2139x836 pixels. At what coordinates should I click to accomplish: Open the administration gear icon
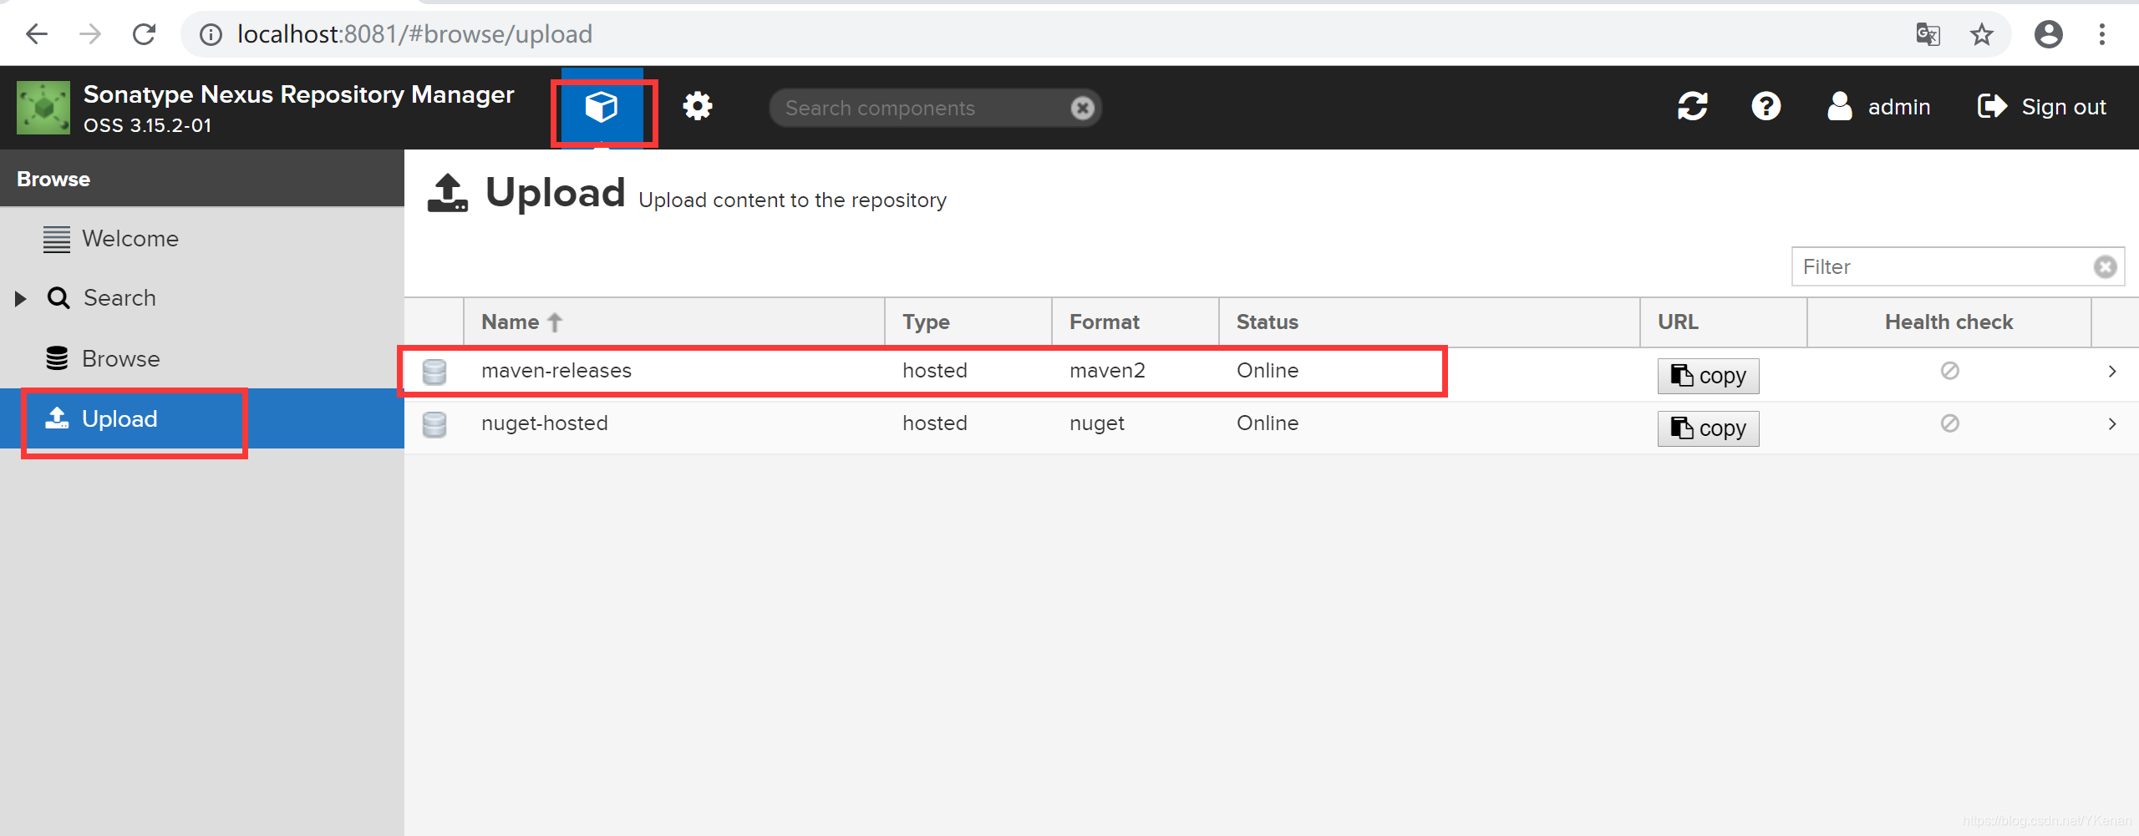coord(697,107)
